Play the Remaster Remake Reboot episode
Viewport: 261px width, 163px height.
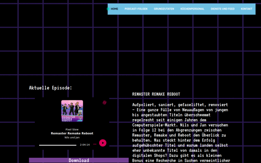[103, 143]
